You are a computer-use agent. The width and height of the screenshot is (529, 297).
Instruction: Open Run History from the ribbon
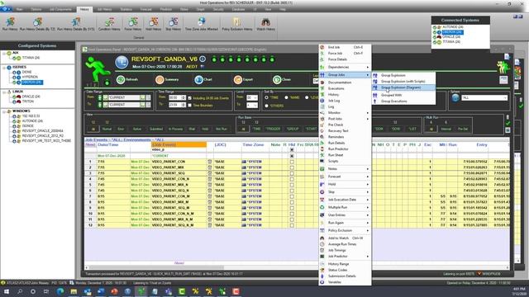click(x=10, y=24)
